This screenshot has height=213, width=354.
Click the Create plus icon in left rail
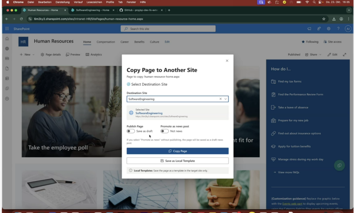pos(7,99)
